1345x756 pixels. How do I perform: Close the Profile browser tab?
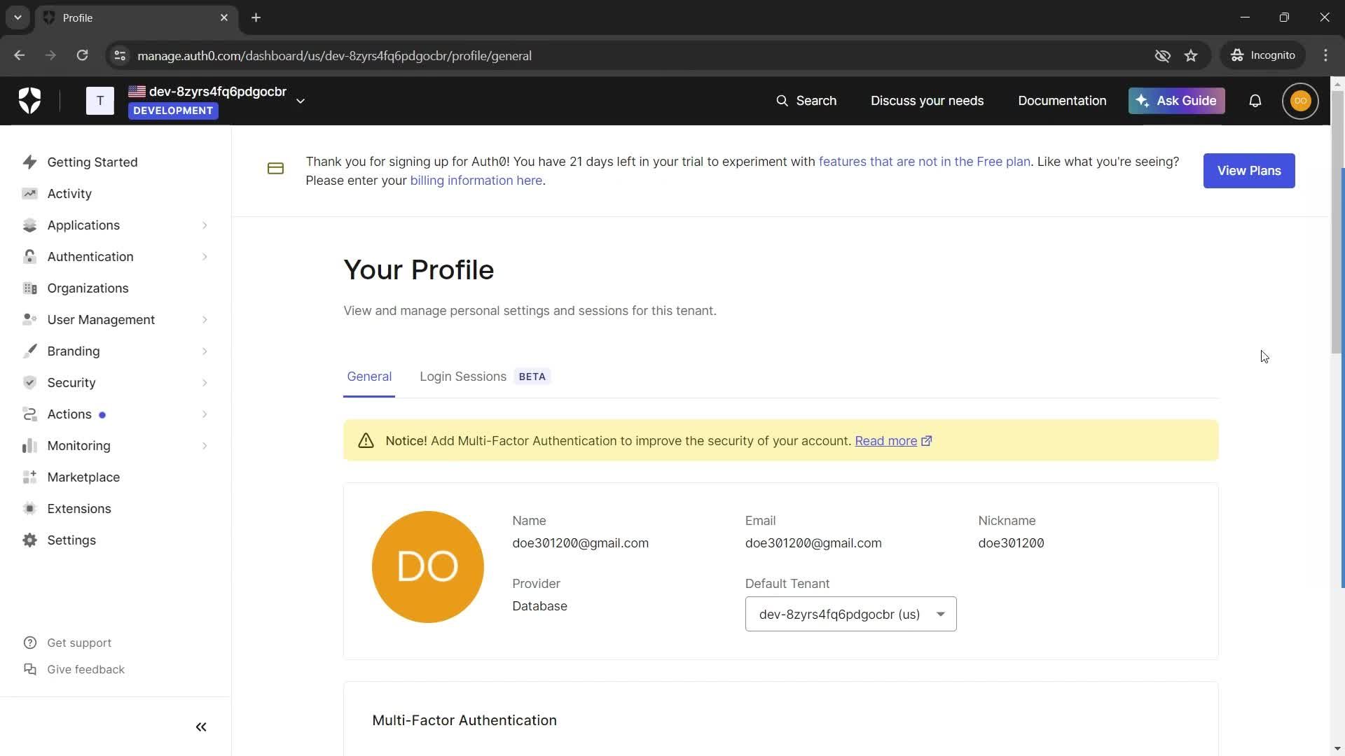click(223, 17)
